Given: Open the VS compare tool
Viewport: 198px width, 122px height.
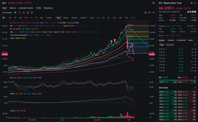Looking at the screenshot, I should (23, 13).
